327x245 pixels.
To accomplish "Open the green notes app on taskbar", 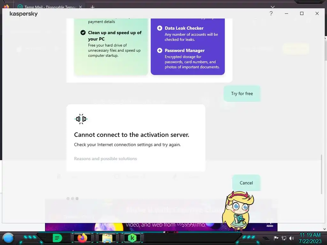I will point(57,238).
